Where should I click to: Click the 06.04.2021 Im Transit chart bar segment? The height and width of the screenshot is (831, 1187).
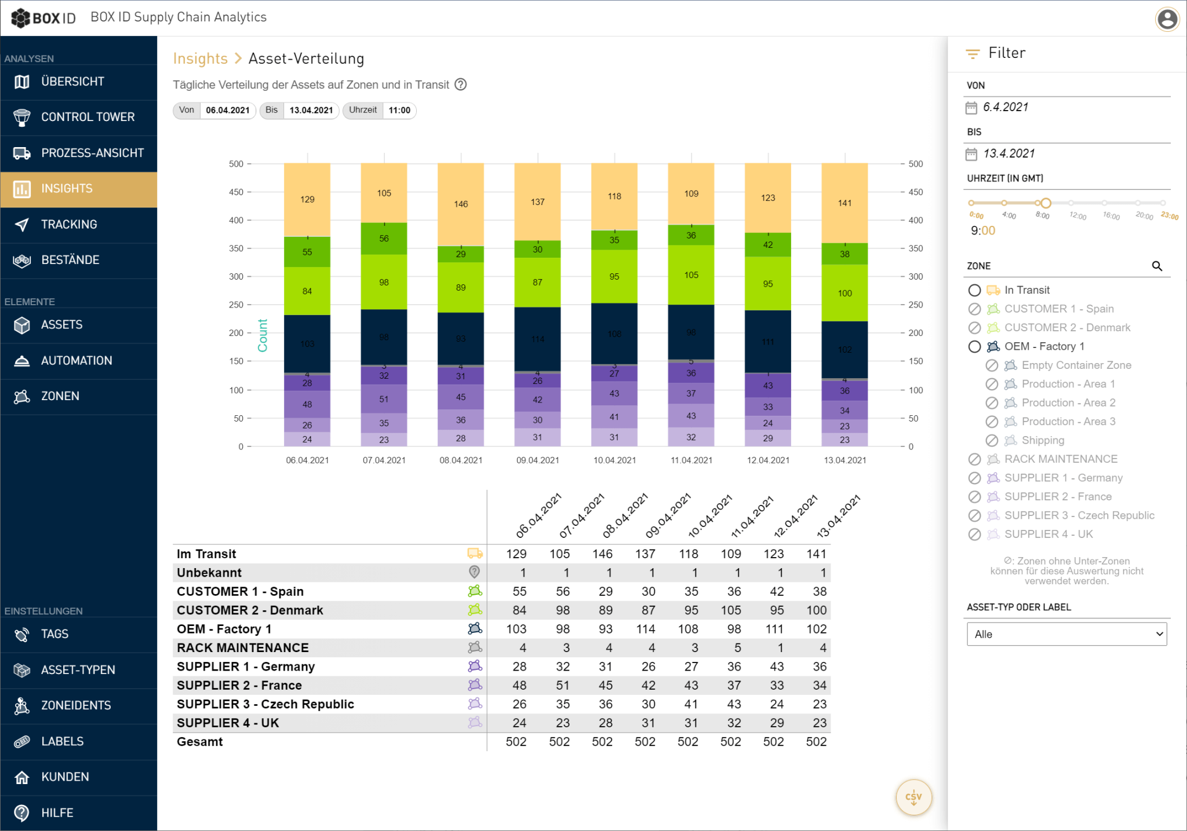[x=307, y=199]
